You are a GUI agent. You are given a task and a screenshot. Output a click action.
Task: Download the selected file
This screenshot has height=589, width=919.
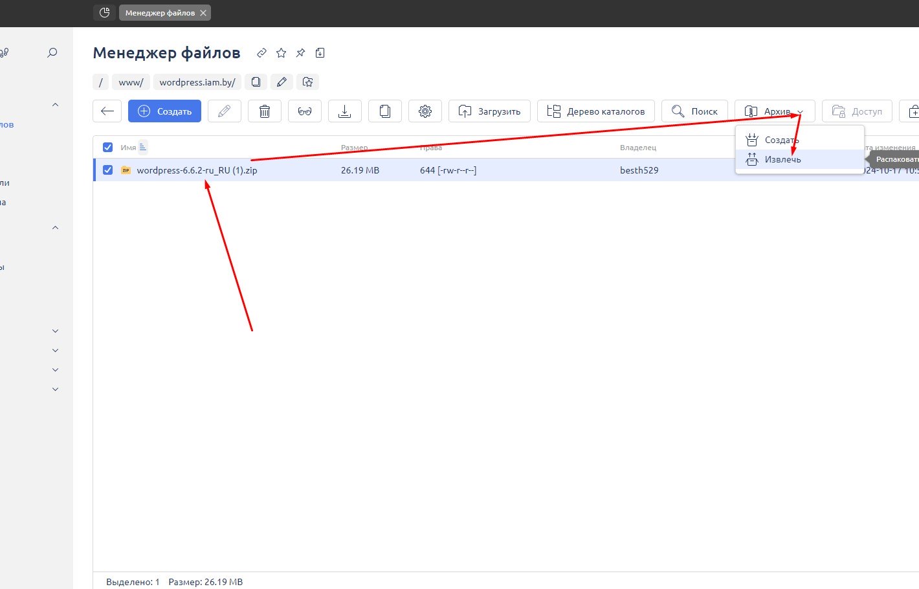tap(345, 111)
